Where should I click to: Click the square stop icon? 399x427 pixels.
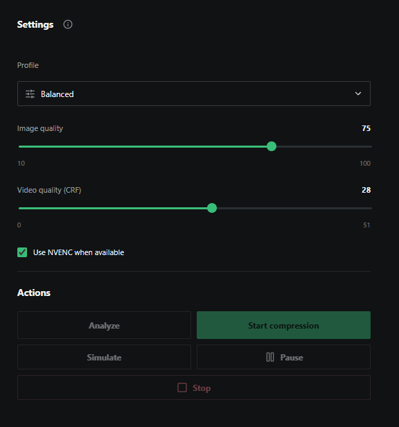tap(182, 387)
